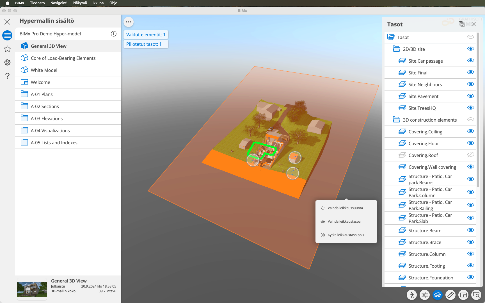Activate walk mode figure icon
Viewport: 485px width, 303px height.
pyautogui.click(x=412, y=295)
